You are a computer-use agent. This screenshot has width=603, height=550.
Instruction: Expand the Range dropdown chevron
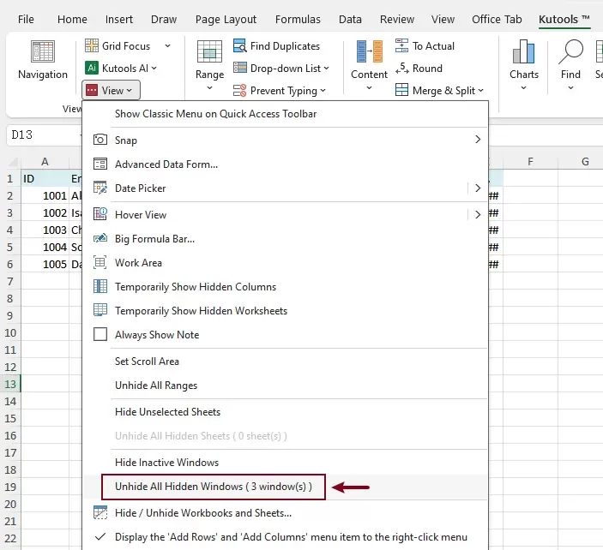[209, 88]
